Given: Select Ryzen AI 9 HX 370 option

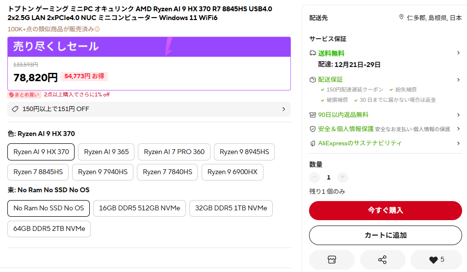Looking at the screenshot, I should (x=41, y=152).
